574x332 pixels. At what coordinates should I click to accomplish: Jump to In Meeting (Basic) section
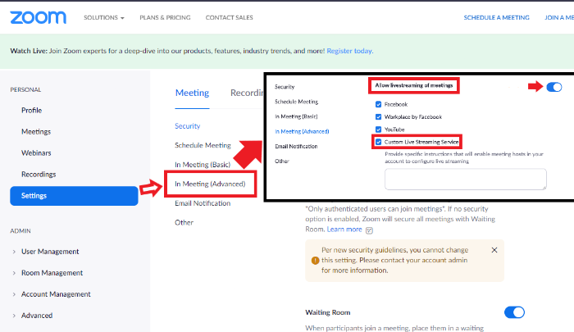coord(203,165)
